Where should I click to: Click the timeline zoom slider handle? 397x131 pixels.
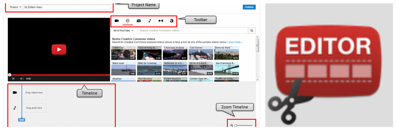236,125
